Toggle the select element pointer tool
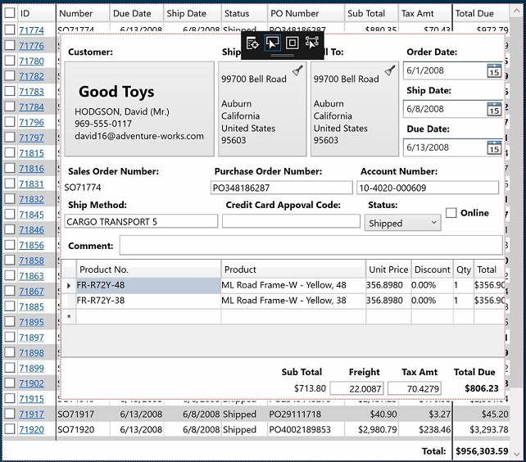Screen dimensions: 526x462 pyautogui.click(x=272, y=43)
